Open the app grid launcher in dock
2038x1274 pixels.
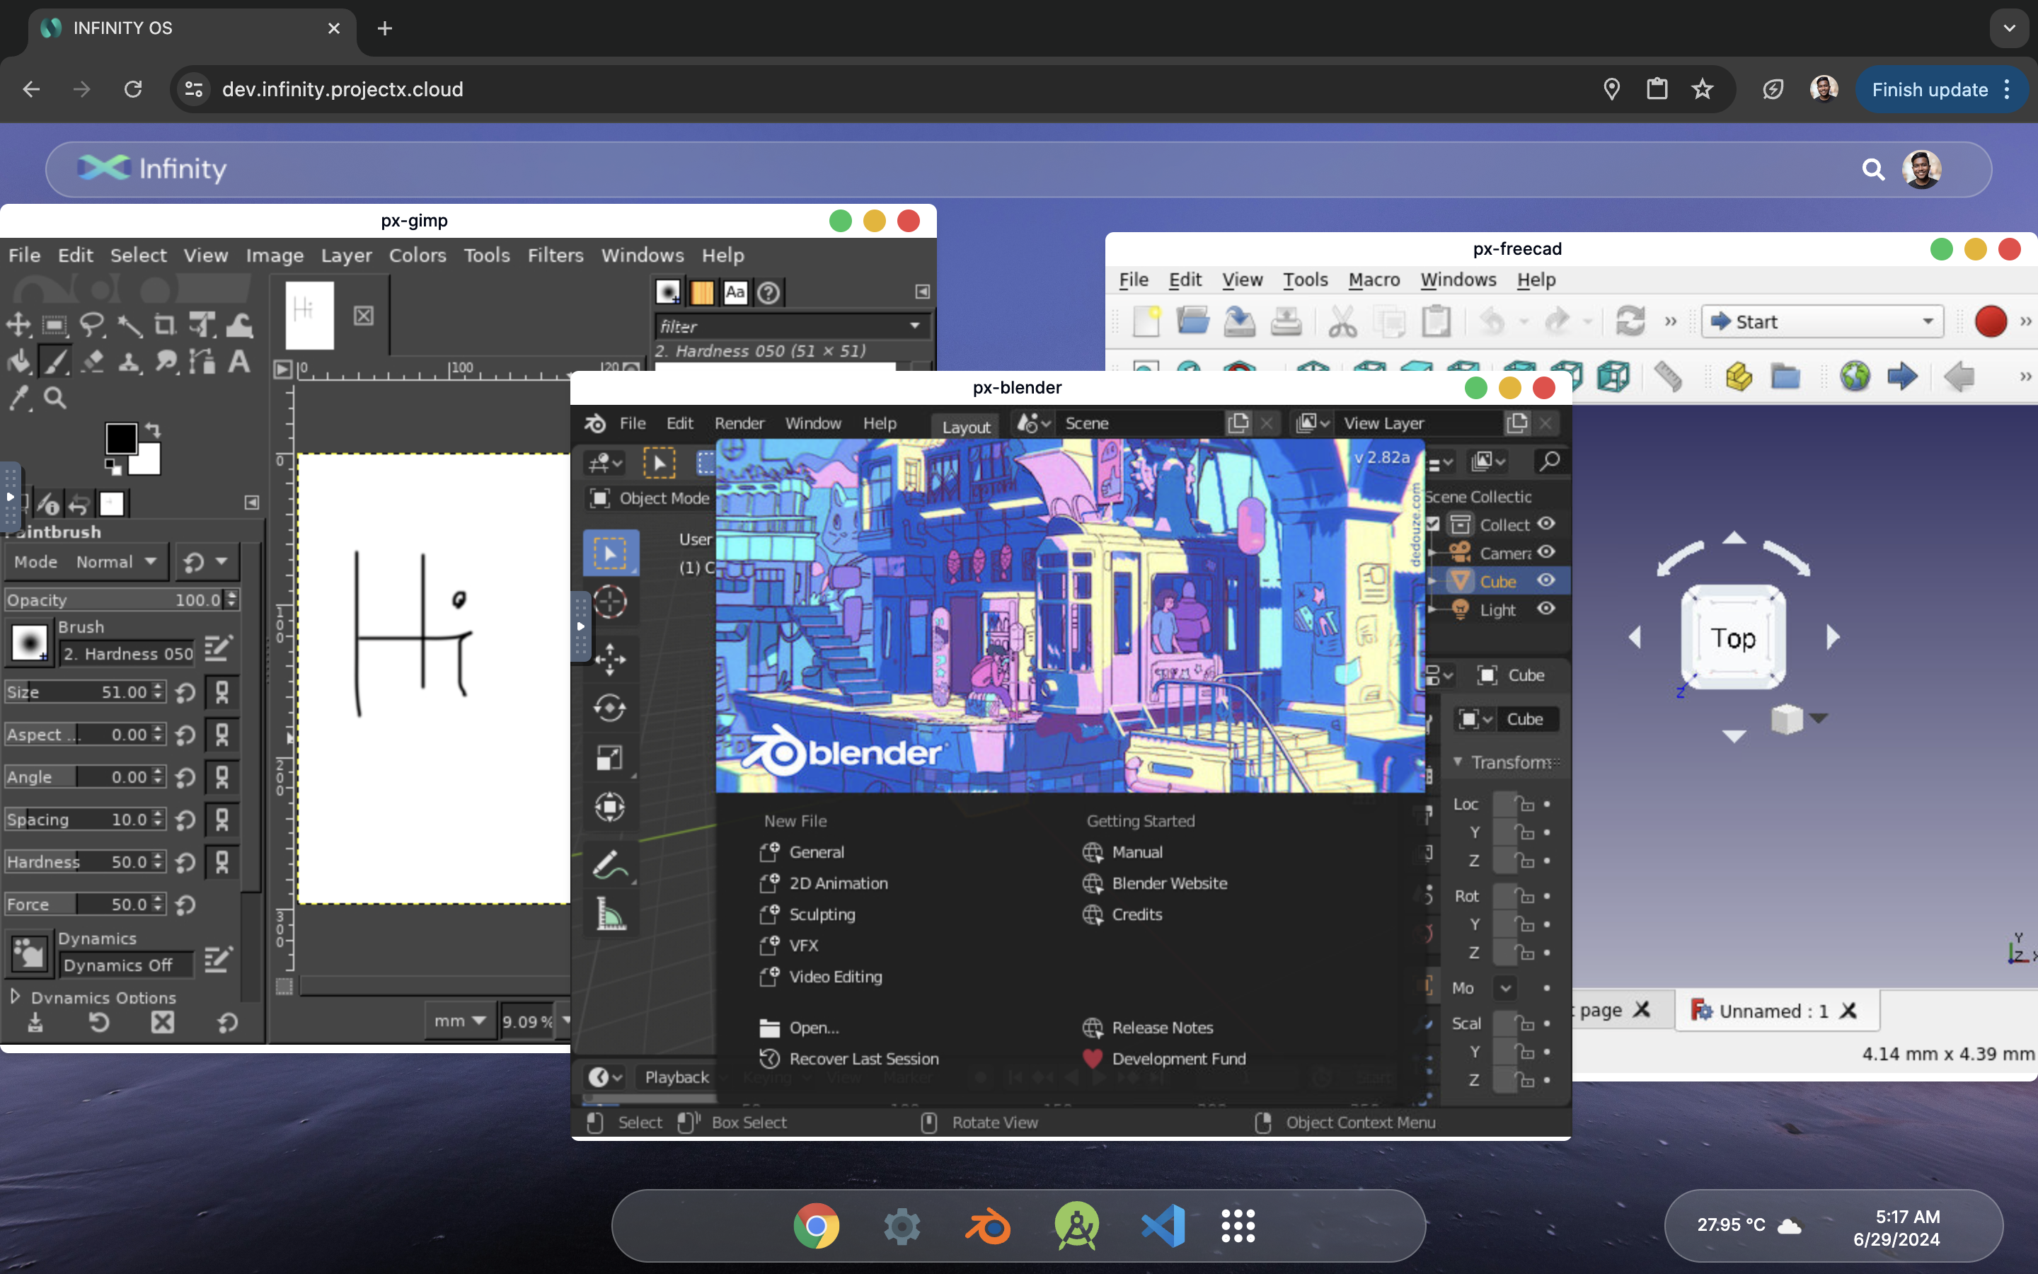(x=1238, y=1226)
